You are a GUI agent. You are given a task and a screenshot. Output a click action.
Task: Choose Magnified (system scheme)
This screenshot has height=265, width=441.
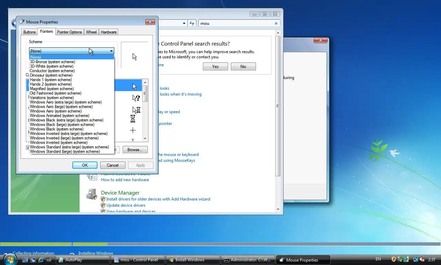click(x=71, y=89)
